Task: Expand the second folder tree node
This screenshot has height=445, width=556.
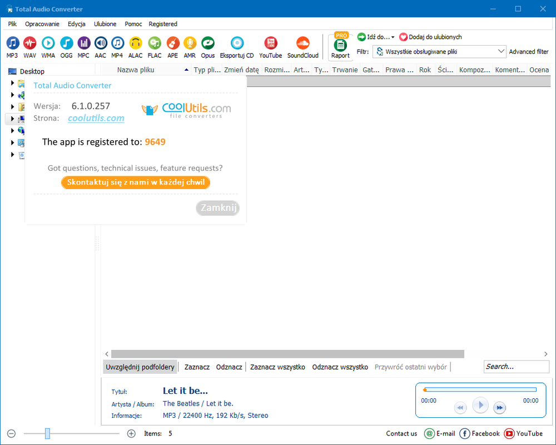Action: (x=12, y=95)
